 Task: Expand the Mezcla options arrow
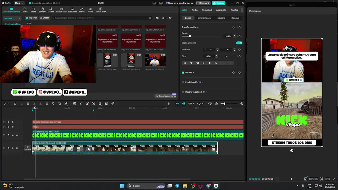pos(193,73)
